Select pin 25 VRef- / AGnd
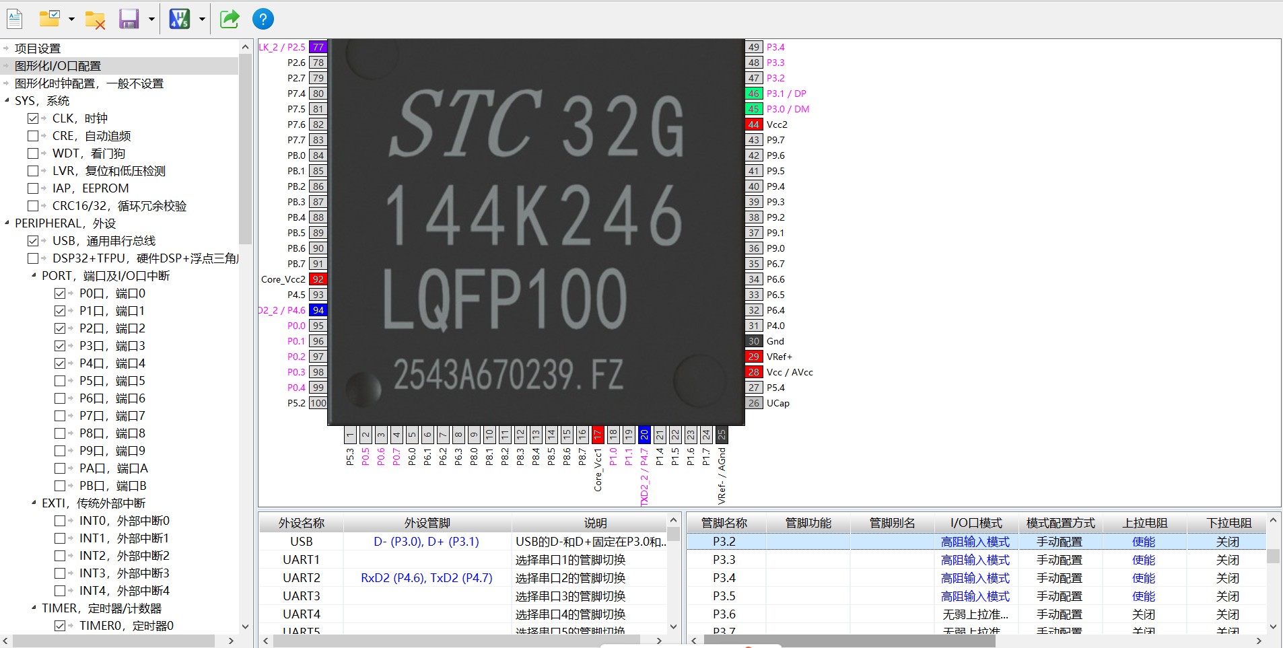1283x648 pixels. pos(722,435)
